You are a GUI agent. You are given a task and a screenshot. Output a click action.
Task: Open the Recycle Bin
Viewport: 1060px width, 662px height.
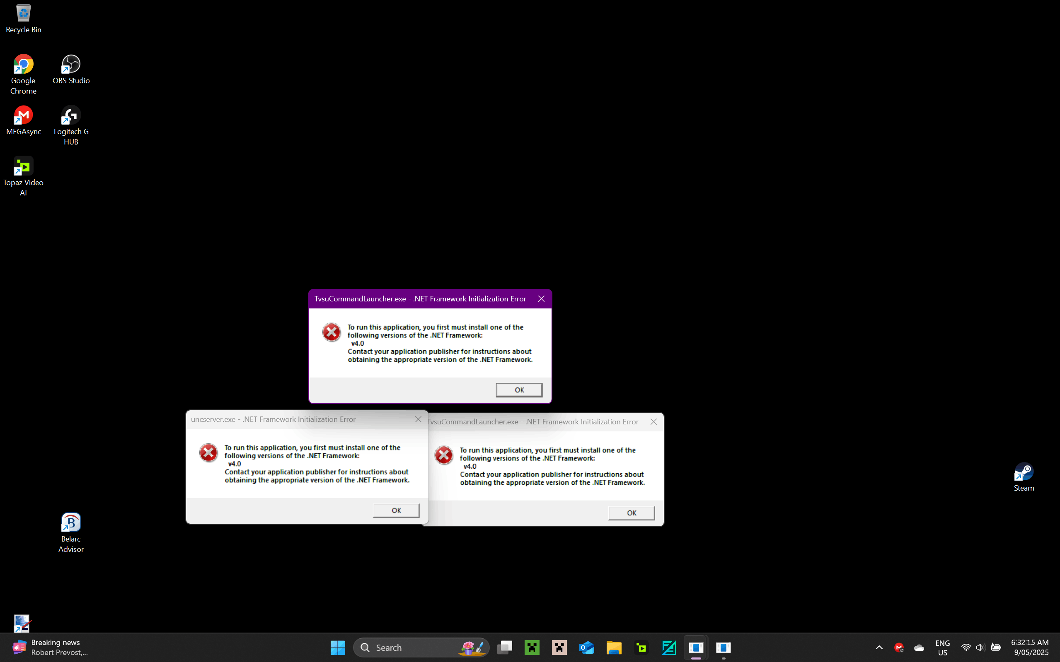click(x=23, y=14)
